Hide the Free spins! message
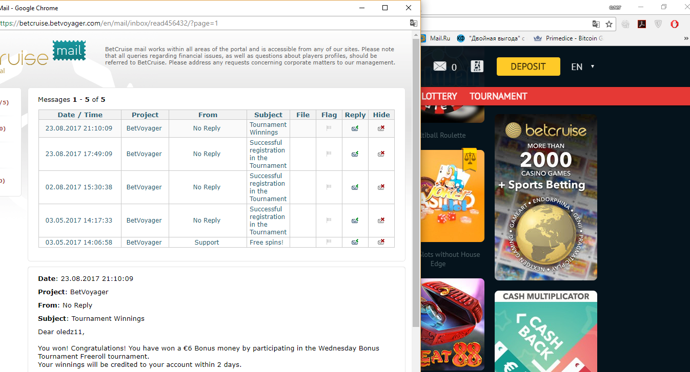 point(381,242)
